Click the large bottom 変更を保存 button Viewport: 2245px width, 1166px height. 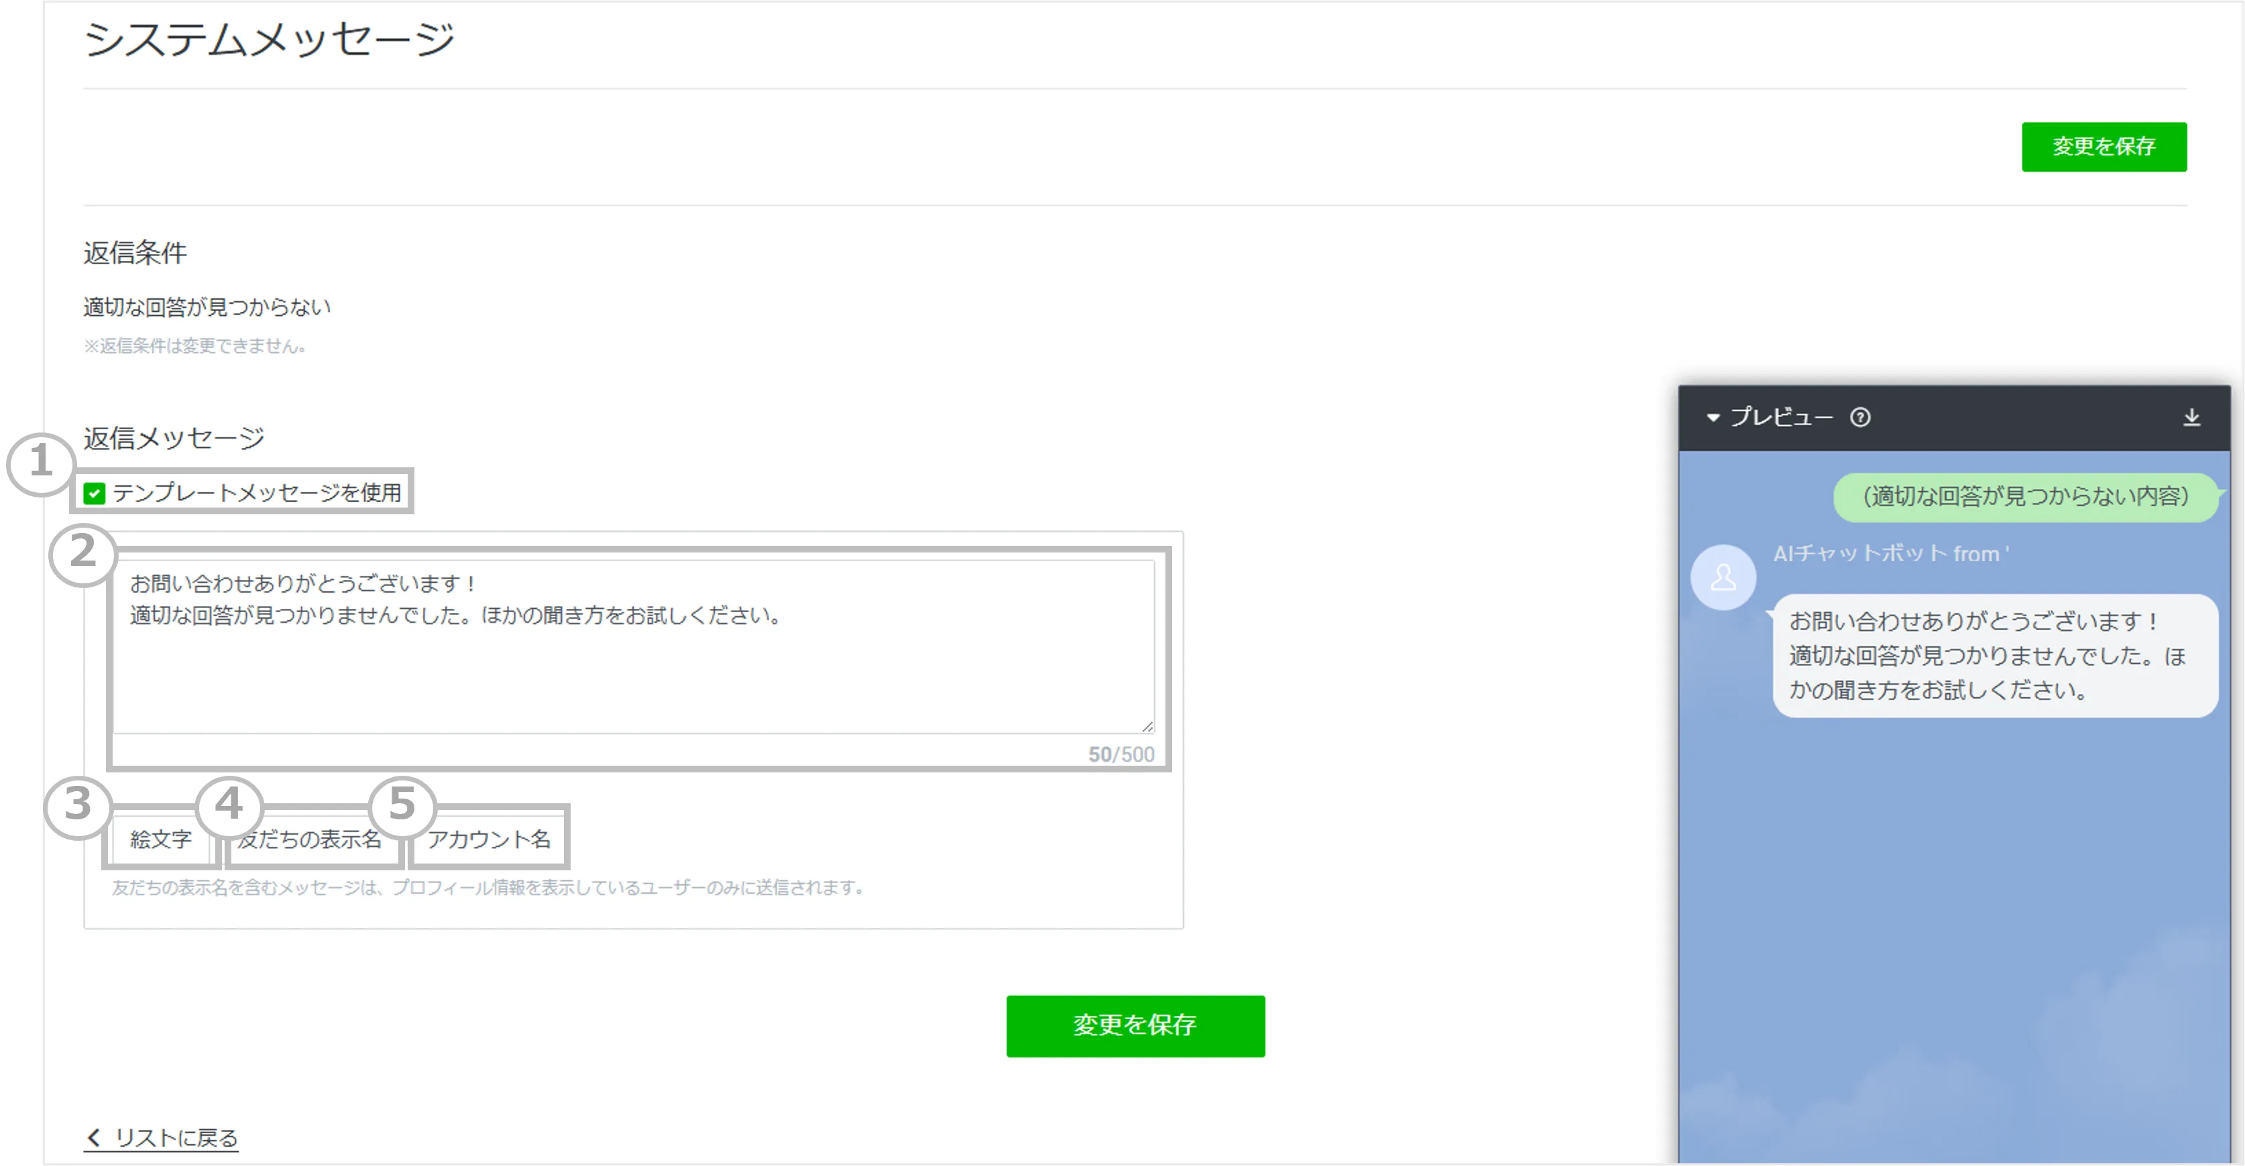1135,1026
